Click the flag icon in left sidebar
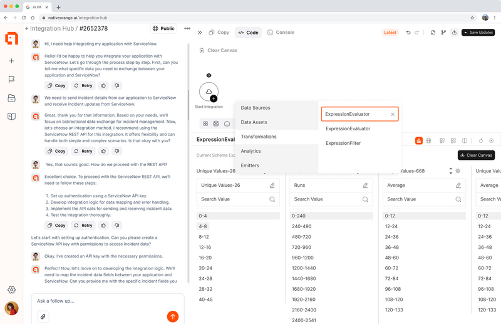The width and height of the screenshot is (501, 324). [11, 80]
